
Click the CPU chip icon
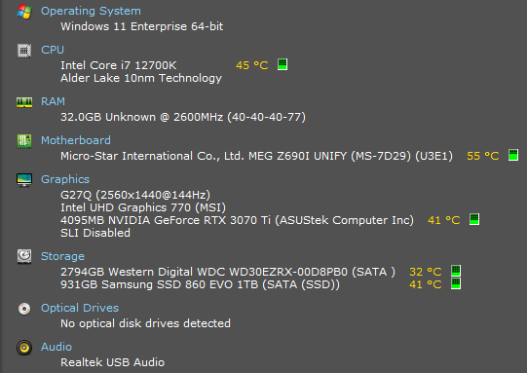tap(24, 51)
